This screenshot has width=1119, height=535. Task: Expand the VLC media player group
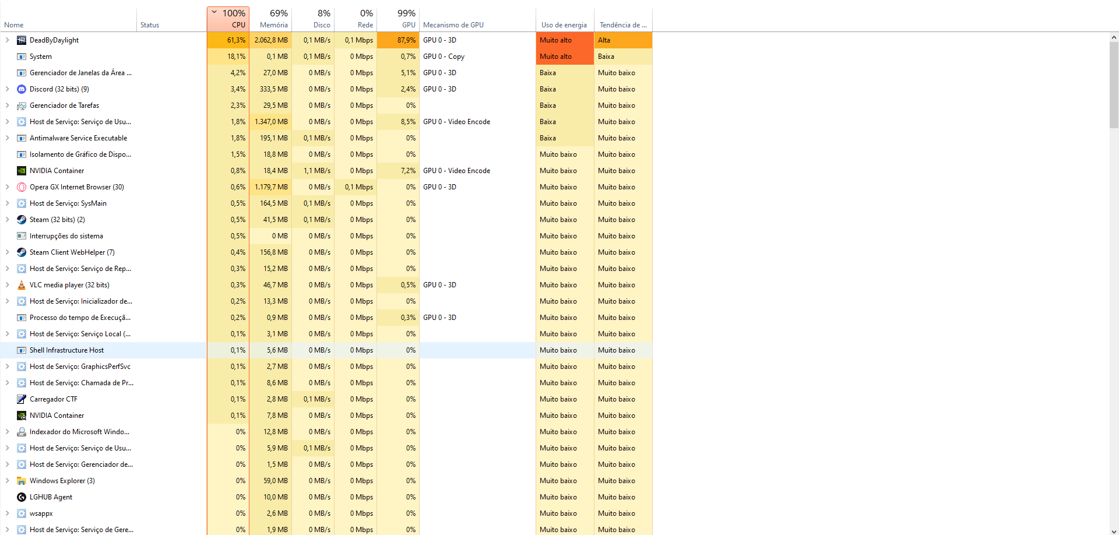pos(7,285)
